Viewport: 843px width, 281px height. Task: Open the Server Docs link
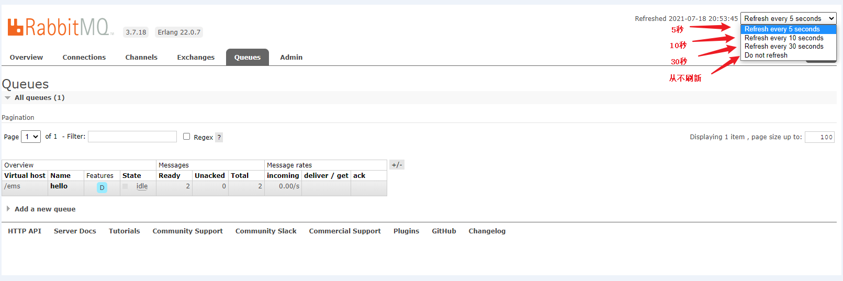point(75,231)
